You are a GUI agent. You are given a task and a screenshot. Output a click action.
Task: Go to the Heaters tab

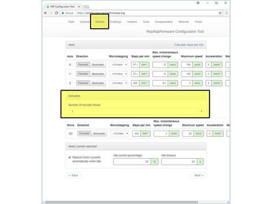pyautogui.click(x=132, y=22)
